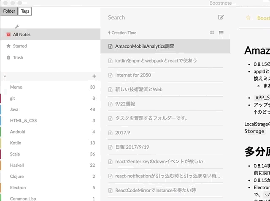Viewport: 270px width, 201px height.
Task: Click the Scala folder count 36
Action: point(92,154)
